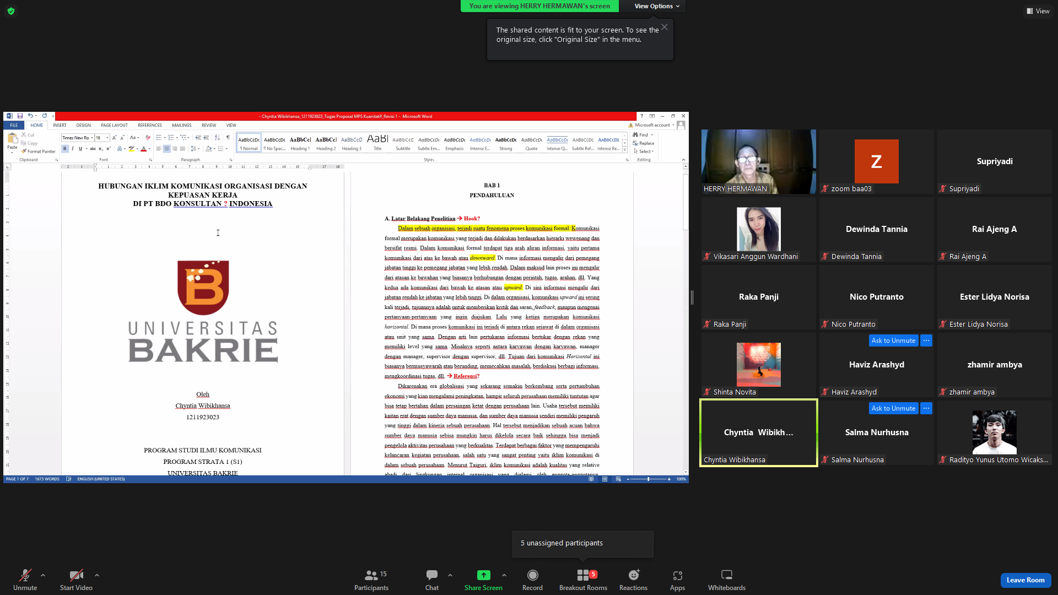Click the Sort A-Z icon
Screen dimensions: 1058x595
pos(217,138)
